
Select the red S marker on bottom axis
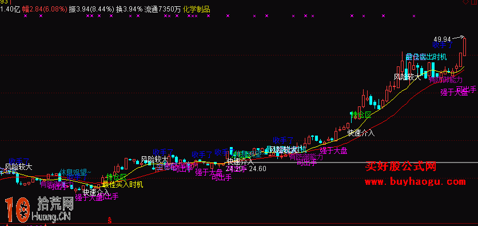tap(110, 219)
